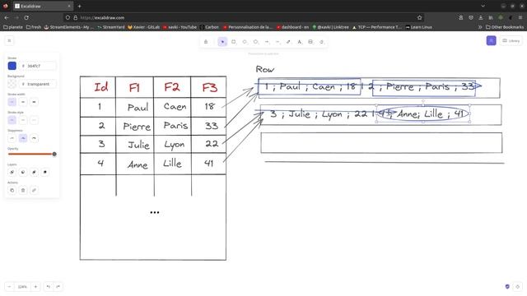
Task: Set sloppiness to Cartoonist
Action: (34, 138)
